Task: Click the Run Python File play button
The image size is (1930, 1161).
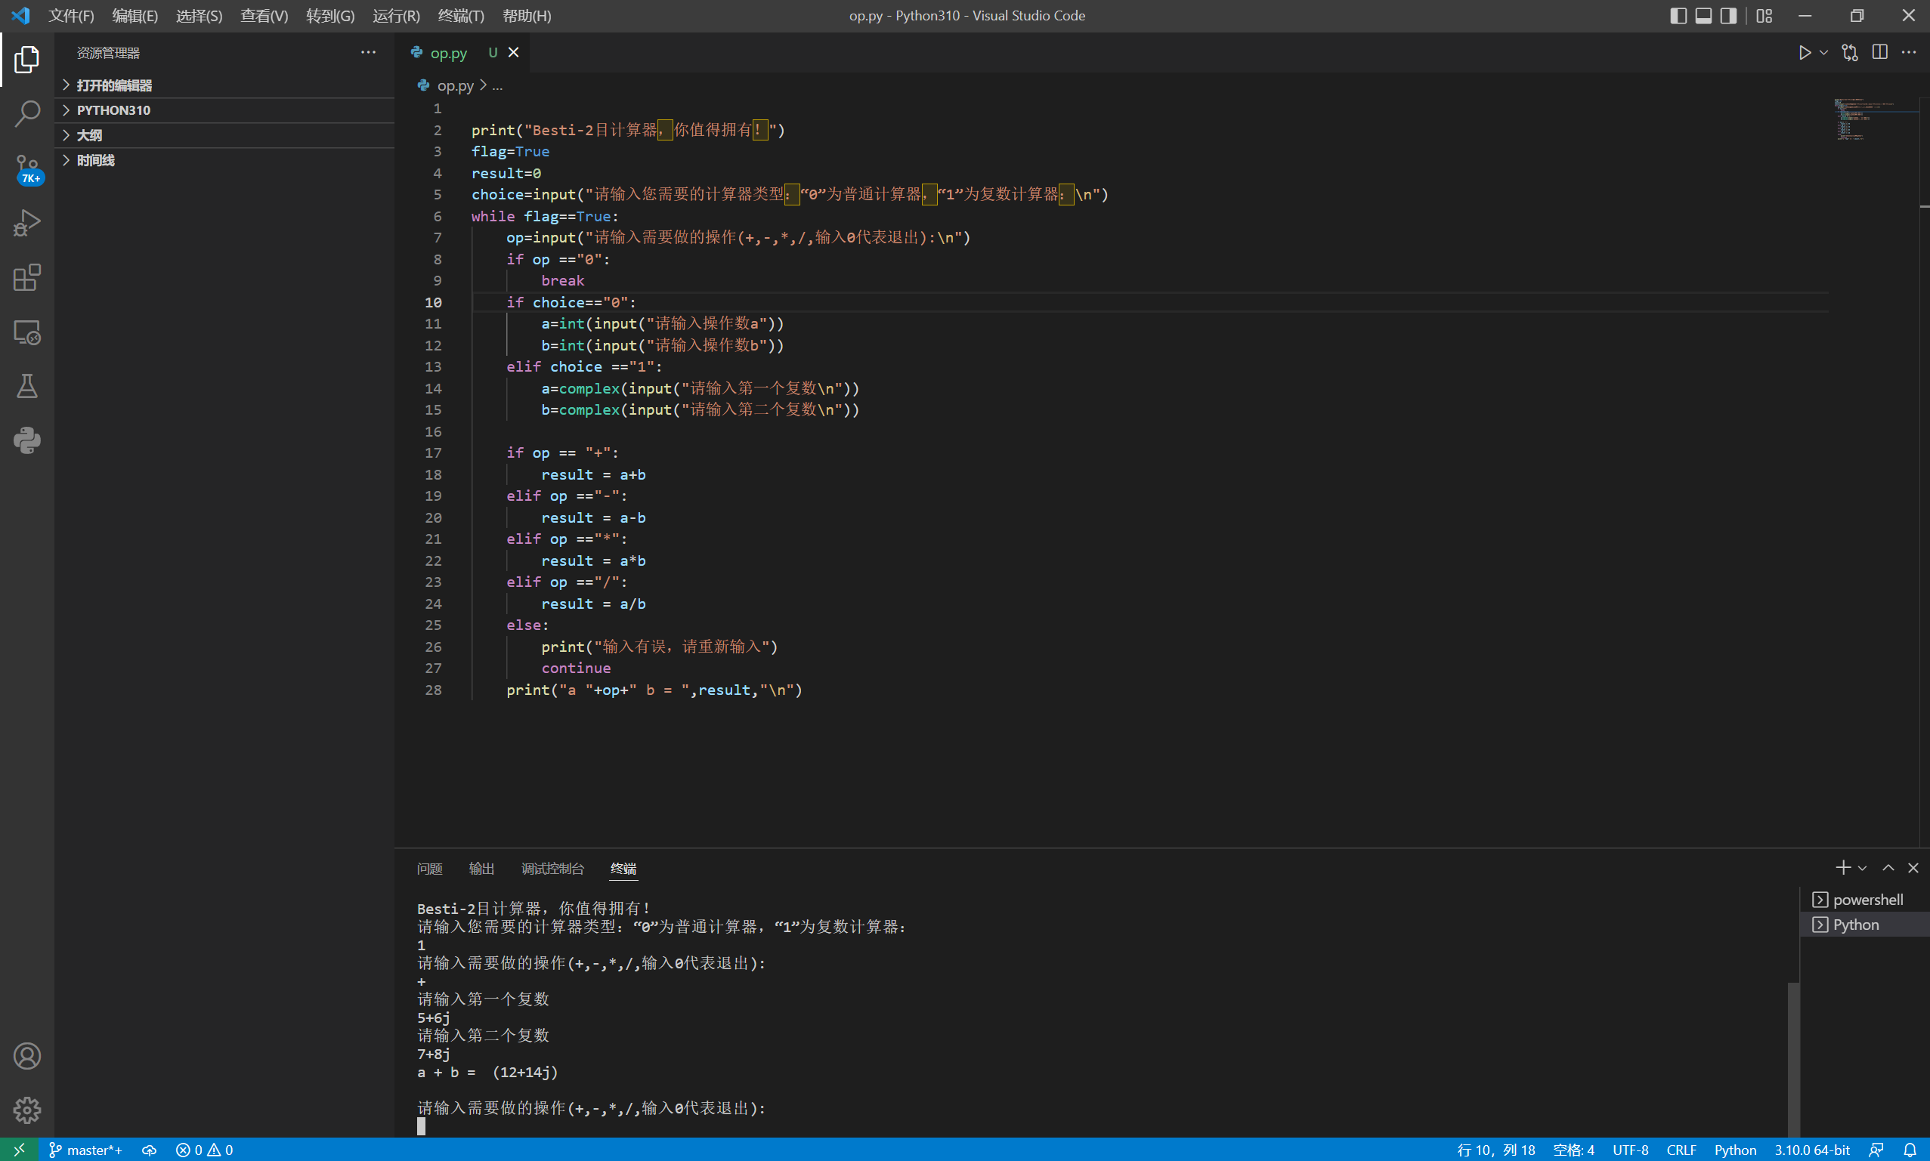Action: click(x=1804, y=52)
